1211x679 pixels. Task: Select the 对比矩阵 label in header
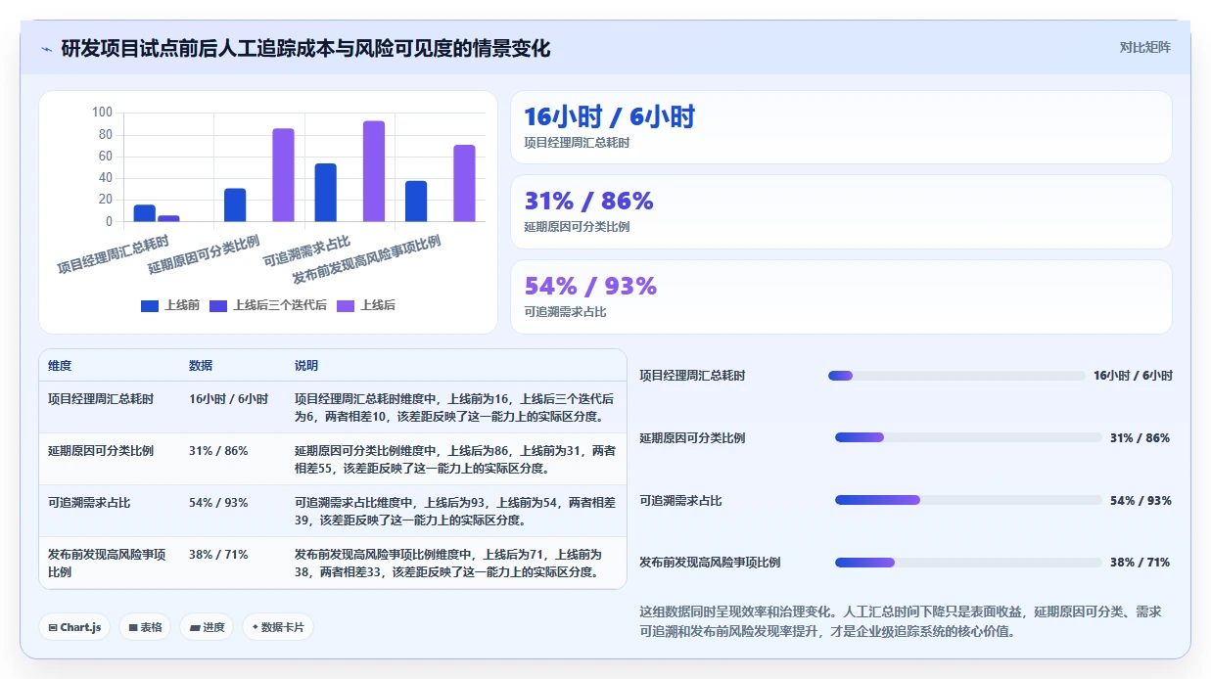tap(1145, 47)
